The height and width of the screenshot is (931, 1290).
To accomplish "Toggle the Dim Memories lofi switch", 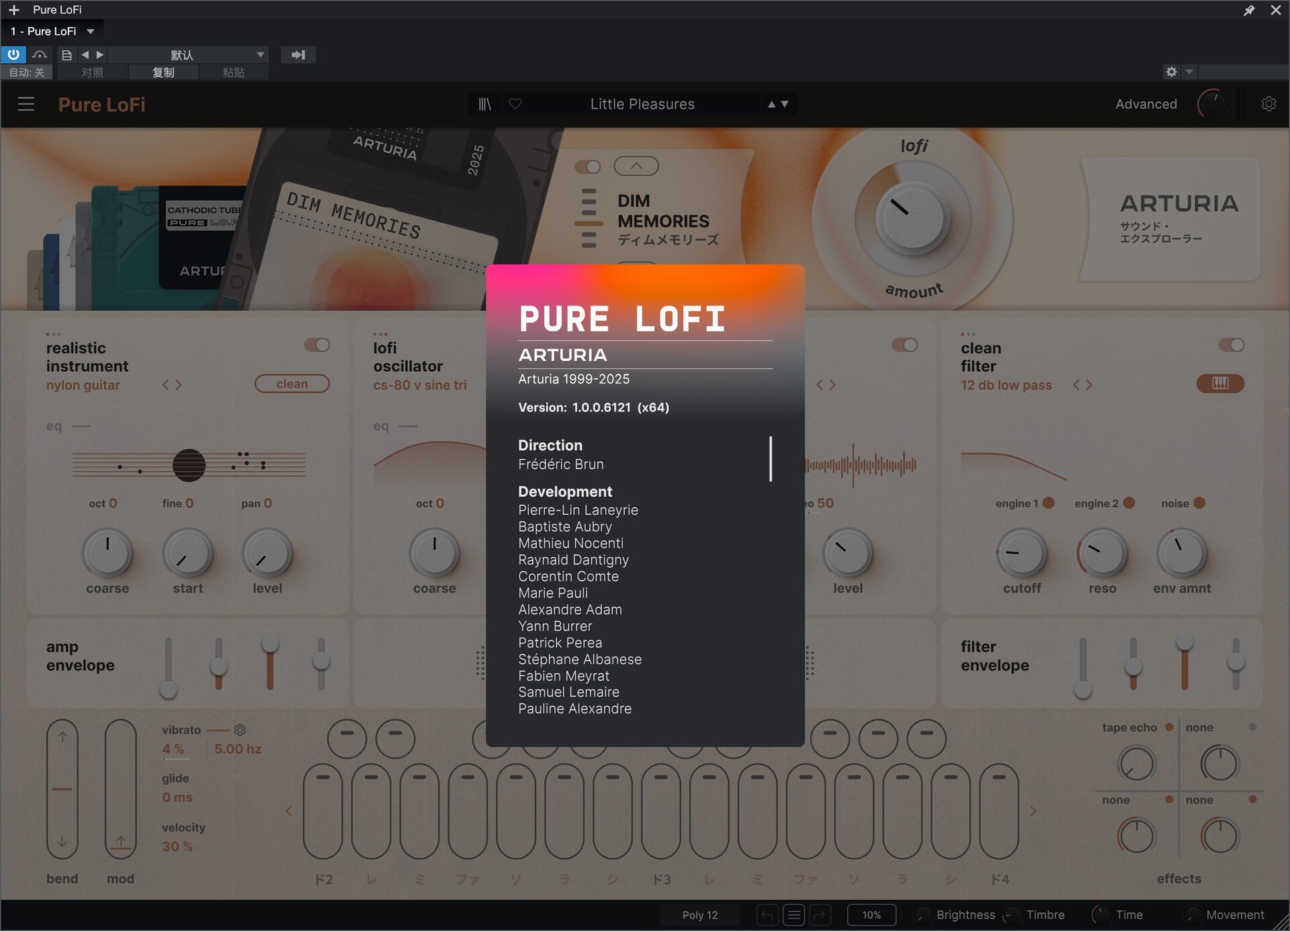I will pyautogui.click(x=588, y=166).
